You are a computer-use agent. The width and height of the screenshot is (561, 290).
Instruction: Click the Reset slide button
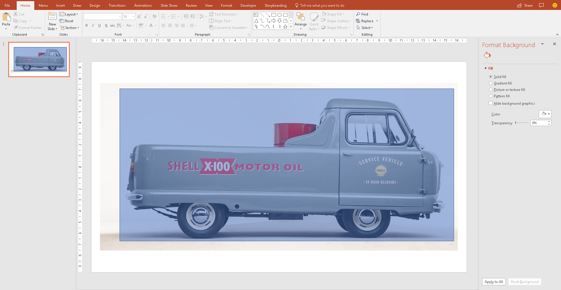[67, 21]
